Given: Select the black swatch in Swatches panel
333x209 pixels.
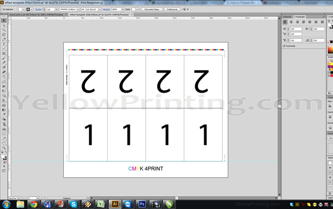Looking at the screenshot, I should click(x=332, y=73).
